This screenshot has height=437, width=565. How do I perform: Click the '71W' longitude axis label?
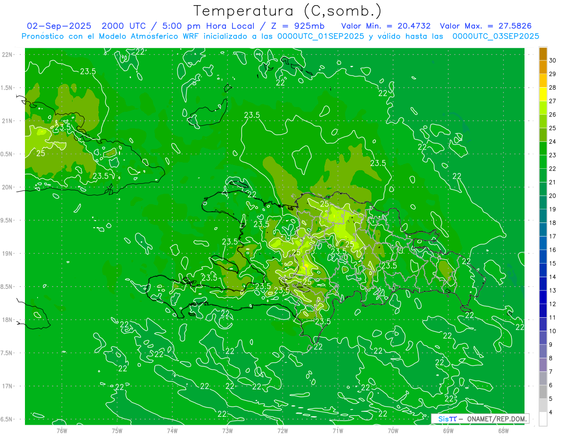(338, 430)
